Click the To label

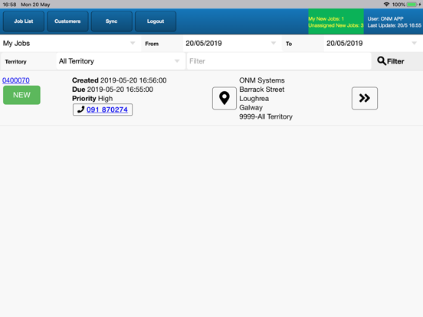click(289, 44)
